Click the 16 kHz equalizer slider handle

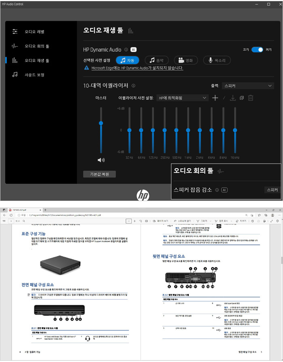235,130
